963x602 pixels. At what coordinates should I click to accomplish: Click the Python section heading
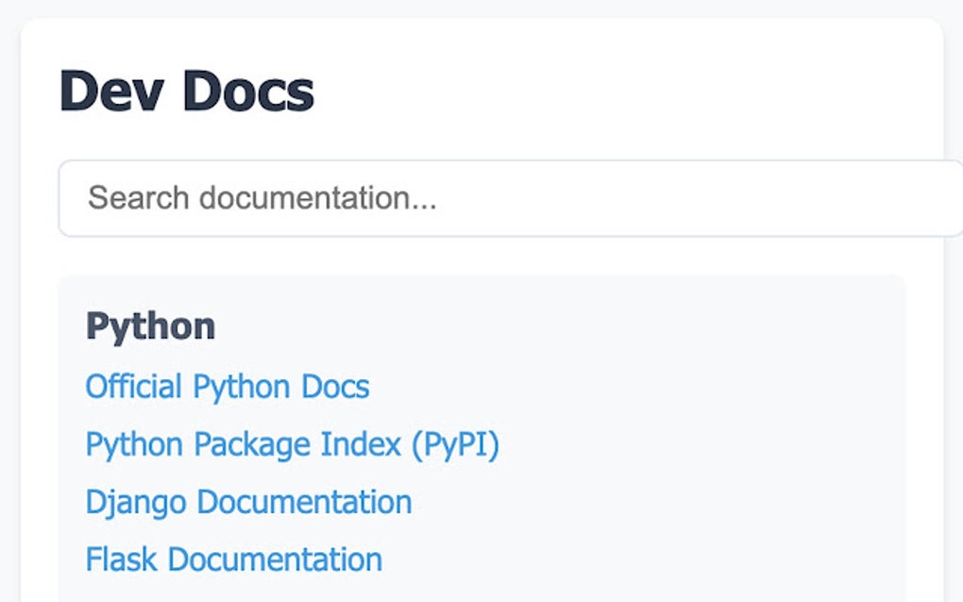tap(150, 326)
